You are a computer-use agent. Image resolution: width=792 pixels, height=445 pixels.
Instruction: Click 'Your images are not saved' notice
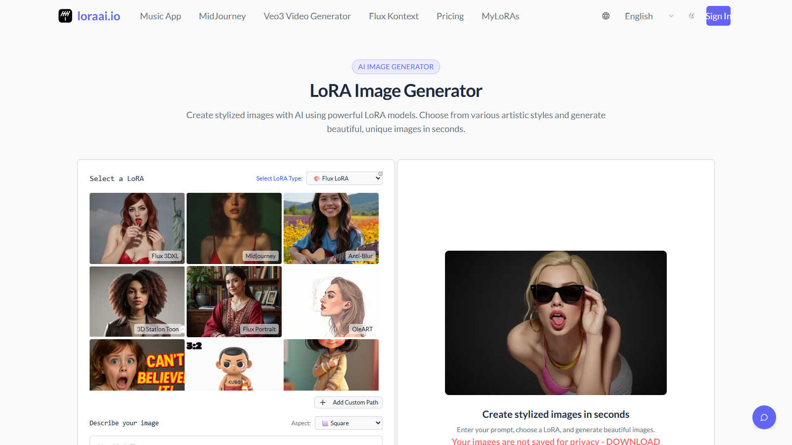pos(556,441)
